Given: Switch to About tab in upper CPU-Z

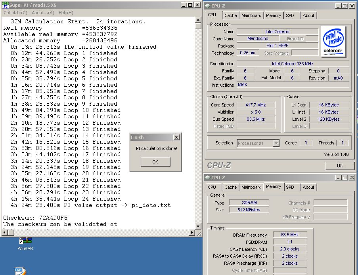Looking at the screenshot, I should point(308,15).
